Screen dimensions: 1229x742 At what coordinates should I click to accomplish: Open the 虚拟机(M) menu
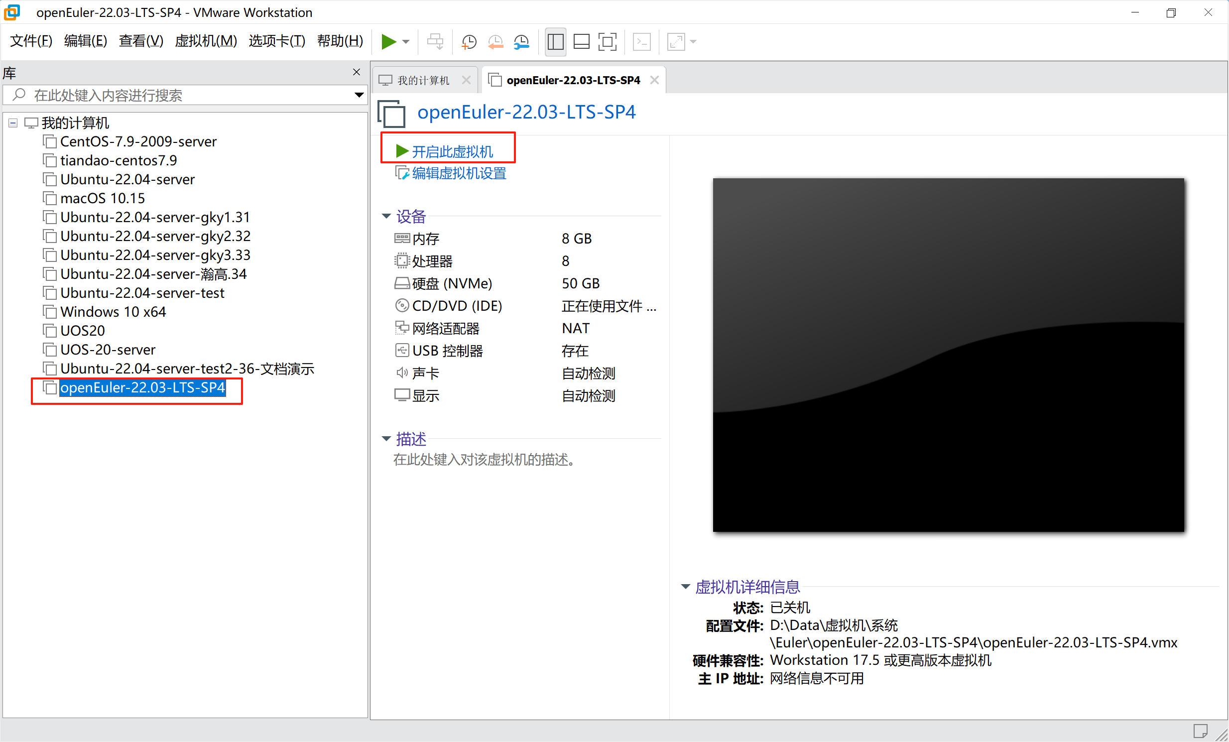pos(206,41)
